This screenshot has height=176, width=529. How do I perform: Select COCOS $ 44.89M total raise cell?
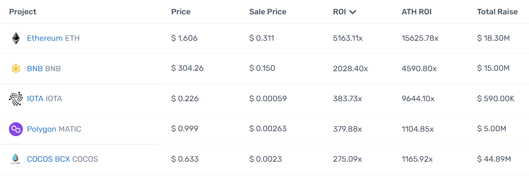point(494,159)
